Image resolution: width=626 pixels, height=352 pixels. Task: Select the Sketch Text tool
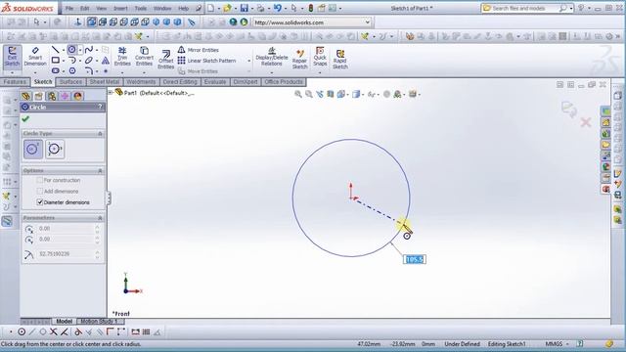click(x=106, y=61)
